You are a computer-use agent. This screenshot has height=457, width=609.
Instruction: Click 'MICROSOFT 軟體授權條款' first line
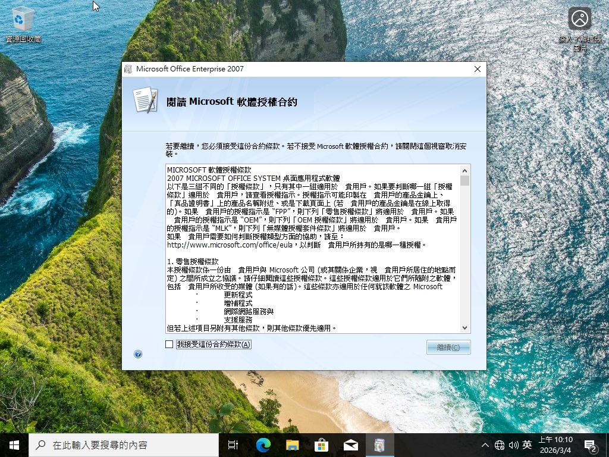pyautogui.click(x=209, y=170)
